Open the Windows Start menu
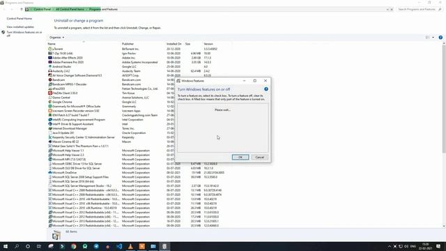The width and height of the screenshot is (446, 251). tap(6, 246)
